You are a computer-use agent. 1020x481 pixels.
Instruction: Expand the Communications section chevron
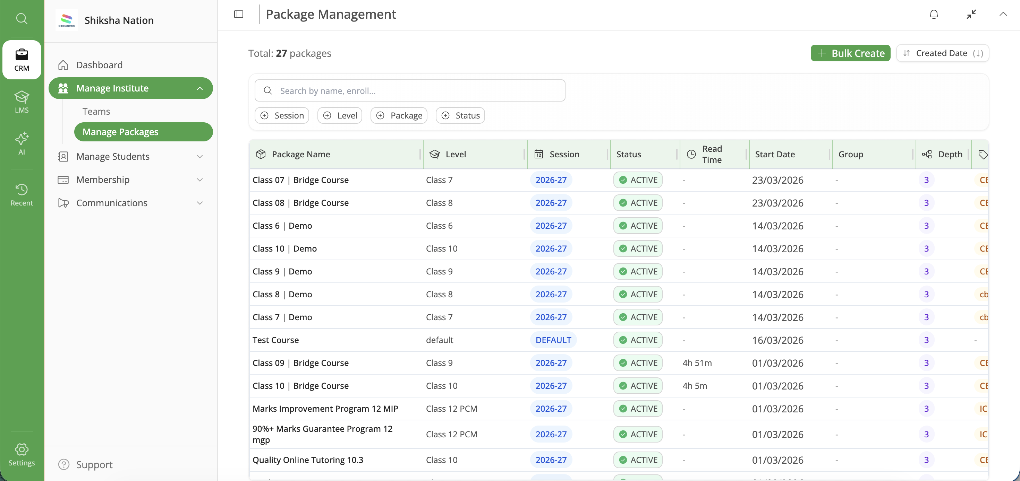click(199, 203)
